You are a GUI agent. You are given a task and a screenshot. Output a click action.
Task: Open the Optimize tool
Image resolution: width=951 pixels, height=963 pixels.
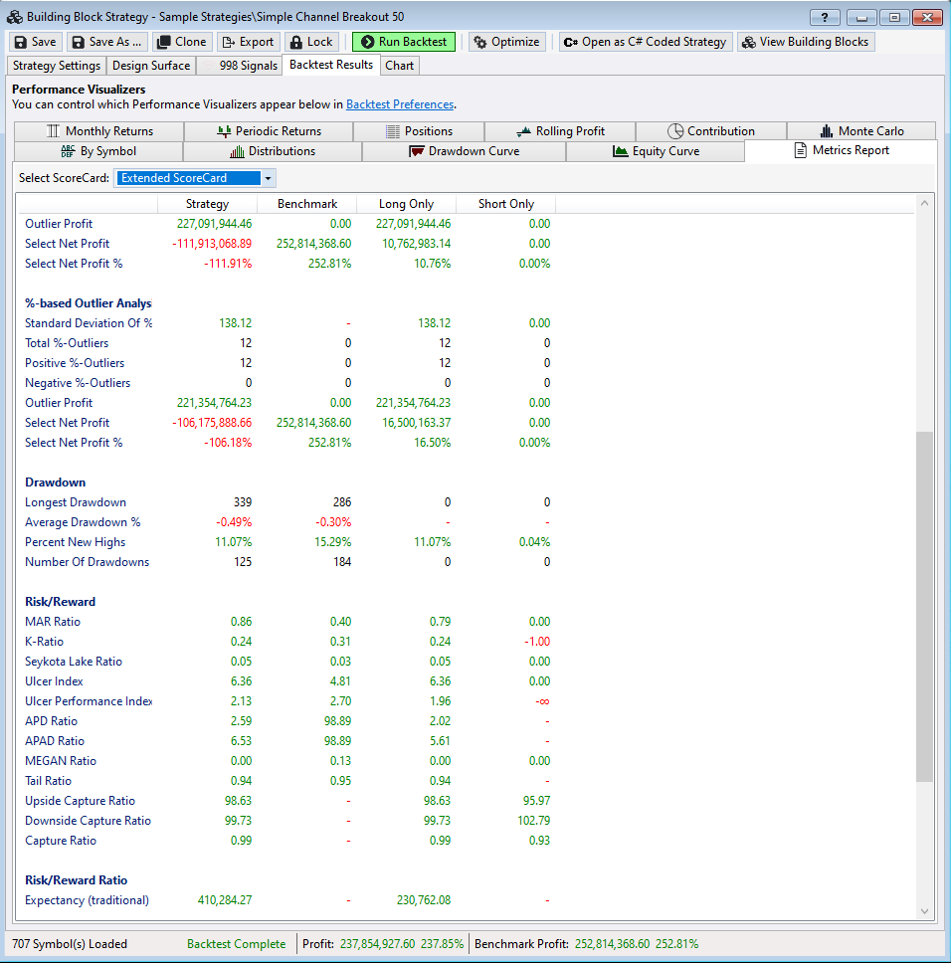point(506,42)
